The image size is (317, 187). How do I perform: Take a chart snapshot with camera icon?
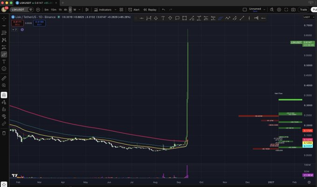point(293,9)
